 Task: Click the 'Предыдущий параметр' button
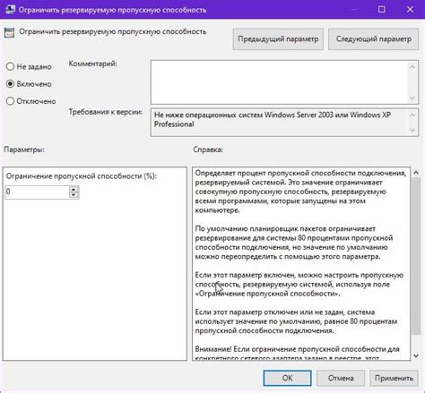click(278, 39)
